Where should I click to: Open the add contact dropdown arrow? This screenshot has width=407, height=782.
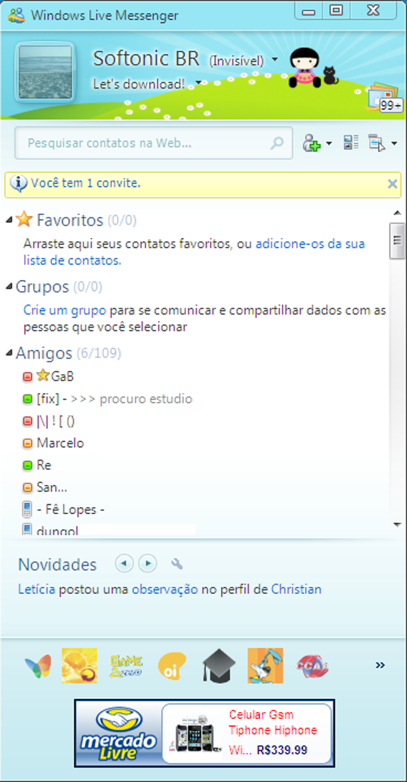(x=329, y=144)
